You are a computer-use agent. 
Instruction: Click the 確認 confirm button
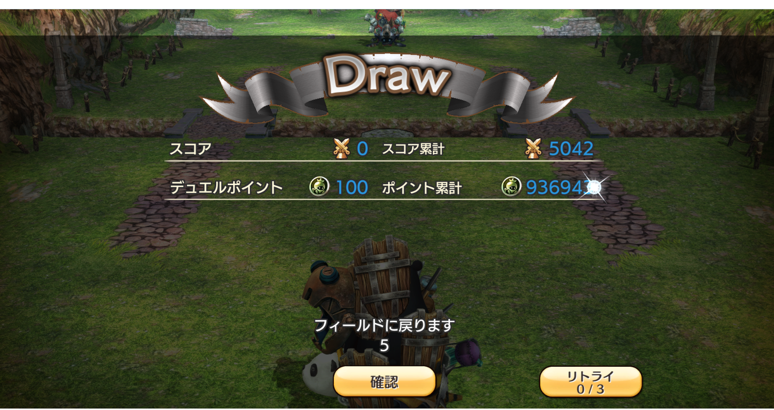tap(384, 382)
